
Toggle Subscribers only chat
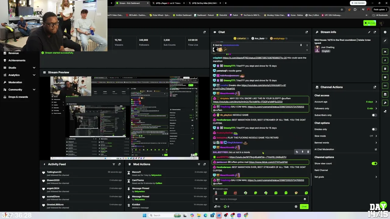pyautogui.click(x=374, y=115)
